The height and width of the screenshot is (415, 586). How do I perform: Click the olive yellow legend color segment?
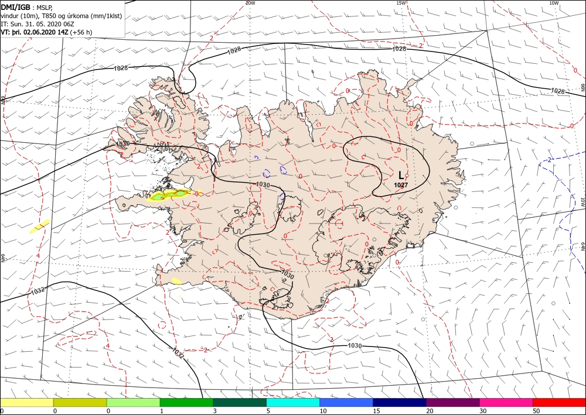(80, 403)
